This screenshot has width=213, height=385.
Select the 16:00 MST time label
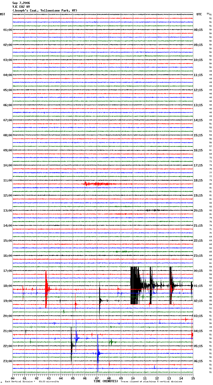pyautogui.click(x=8, y=256)
